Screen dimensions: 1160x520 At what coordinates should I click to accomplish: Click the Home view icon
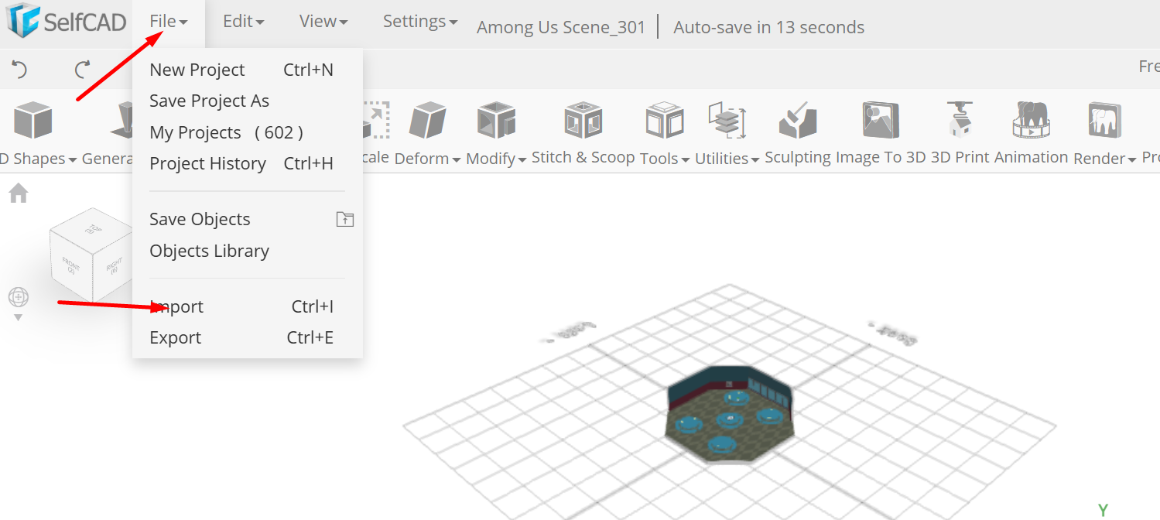(19, 193)
